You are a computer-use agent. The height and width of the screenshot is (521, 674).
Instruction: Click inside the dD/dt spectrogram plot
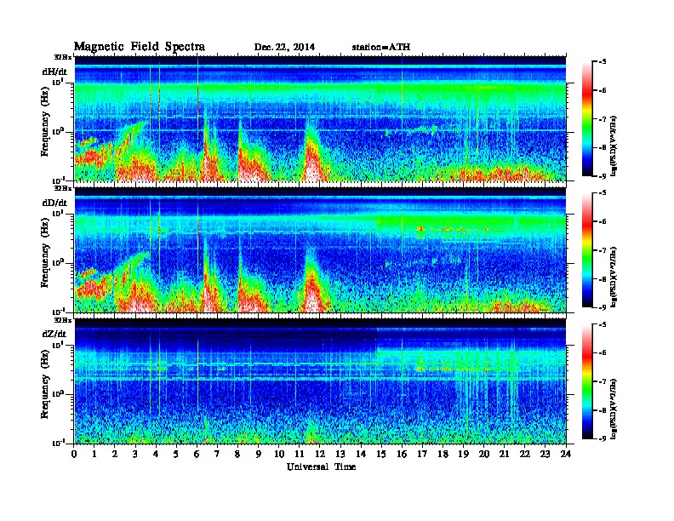[320, 249]
